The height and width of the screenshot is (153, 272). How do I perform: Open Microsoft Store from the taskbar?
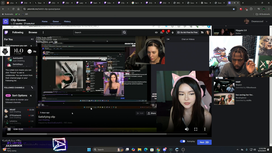[x=152, y=150]
